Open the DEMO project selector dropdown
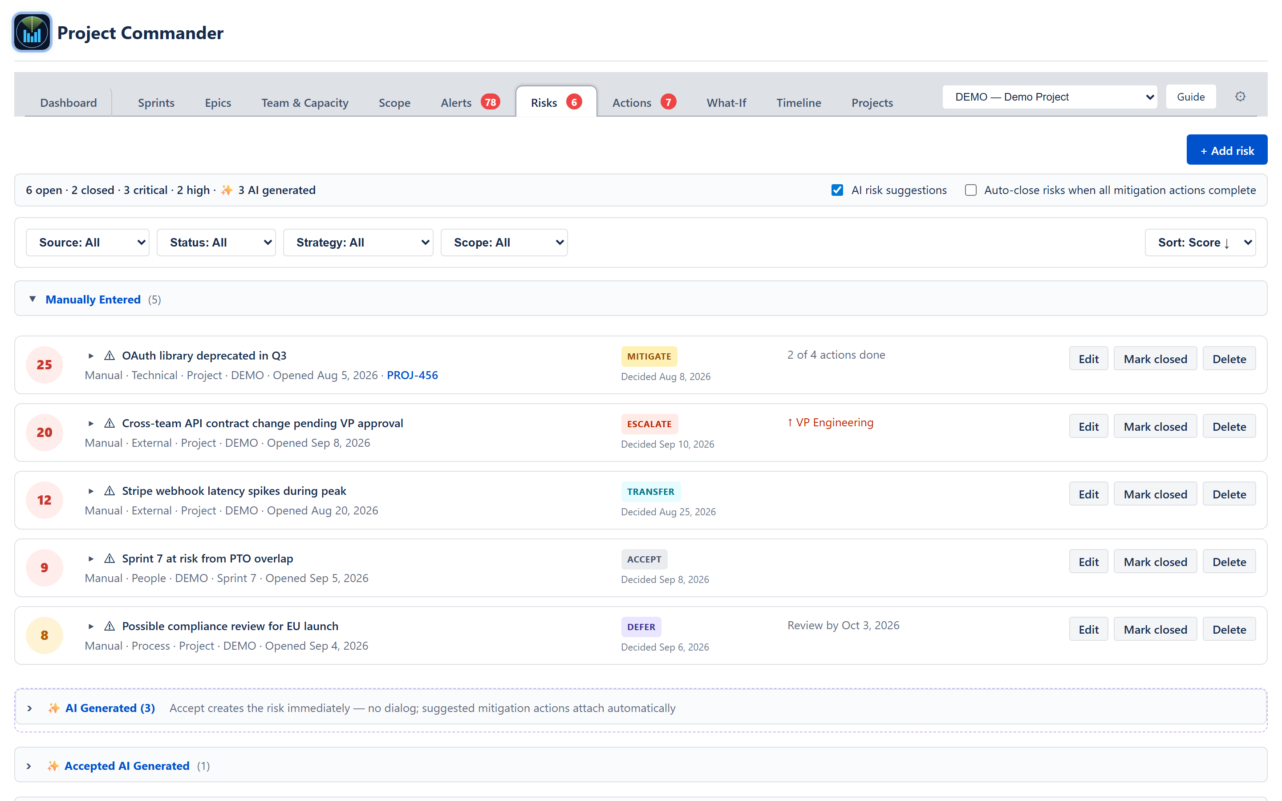The height and width of the screenshot is (801, 1282). click(x=1050, y=97)
